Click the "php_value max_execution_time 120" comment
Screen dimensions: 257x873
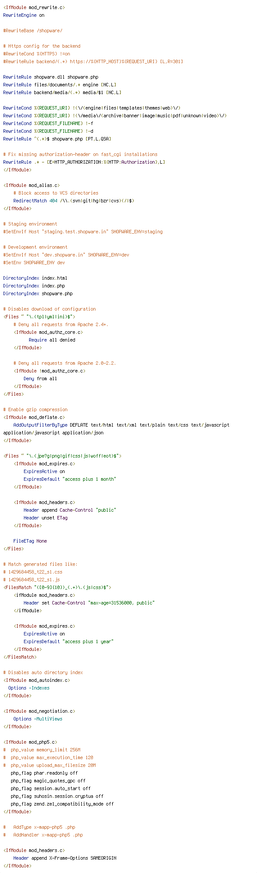click(x=48, y=757)
